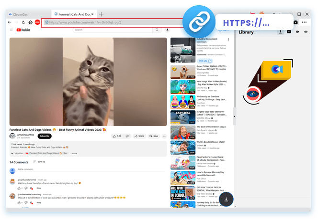Click the Share button below the video
This screenshot has width=318, height=221.
(139, 136)
